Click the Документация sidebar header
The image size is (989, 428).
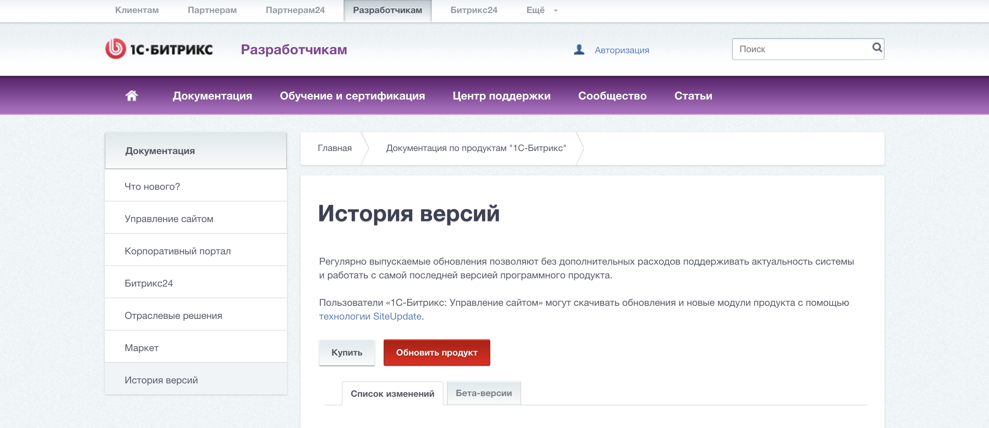click(x=196, y=151)
